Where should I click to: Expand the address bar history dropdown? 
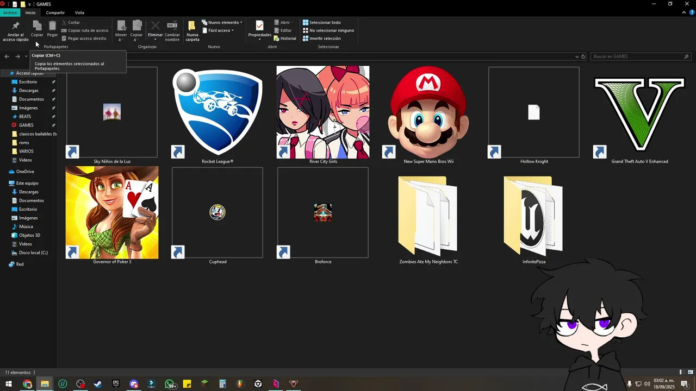click(577, 56)
